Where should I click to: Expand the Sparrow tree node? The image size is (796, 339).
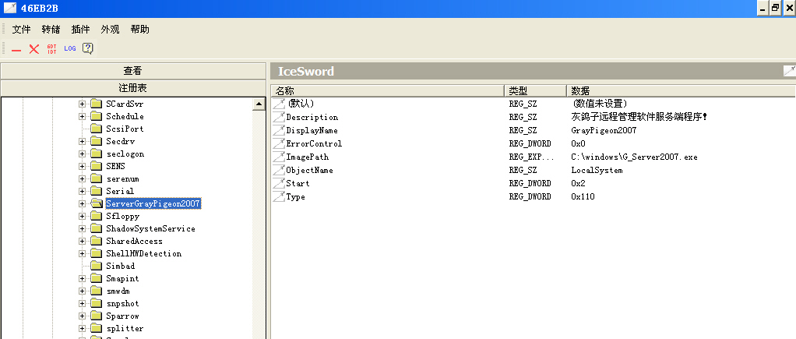click(82, 316)
